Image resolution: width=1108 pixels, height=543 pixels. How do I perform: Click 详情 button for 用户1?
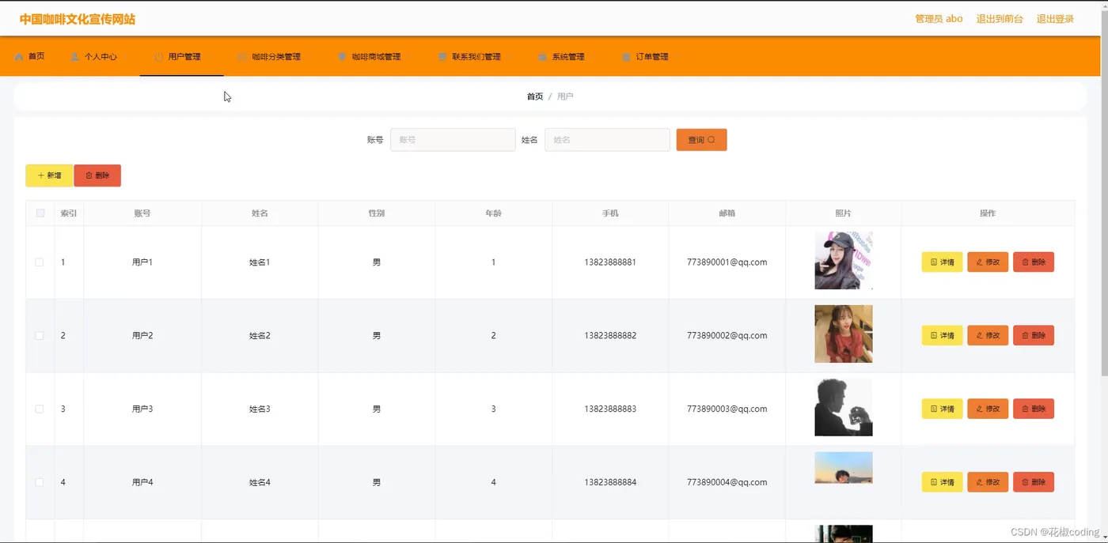pos(942,262)
